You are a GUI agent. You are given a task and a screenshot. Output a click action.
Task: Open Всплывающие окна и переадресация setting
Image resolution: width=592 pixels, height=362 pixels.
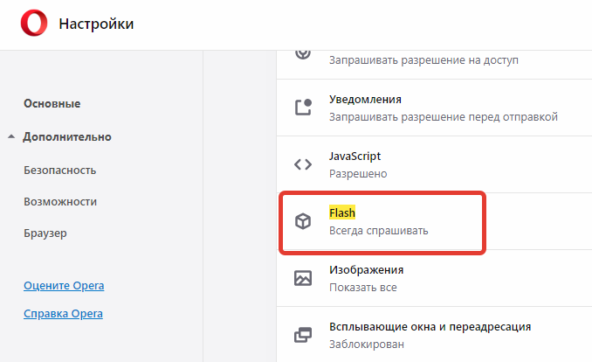(x=434, y=335)
